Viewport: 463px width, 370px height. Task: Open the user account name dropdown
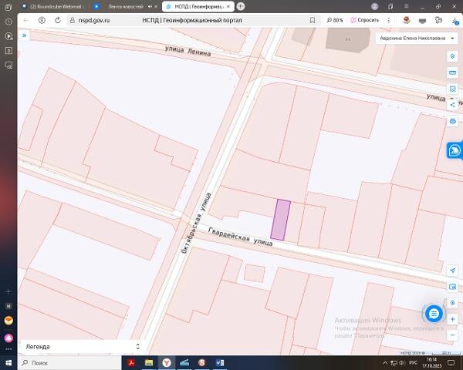coord(417,39)
